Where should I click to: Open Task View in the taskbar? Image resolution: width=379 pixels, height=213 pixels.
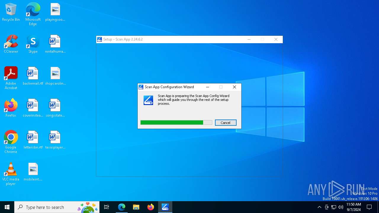point(107,207)
